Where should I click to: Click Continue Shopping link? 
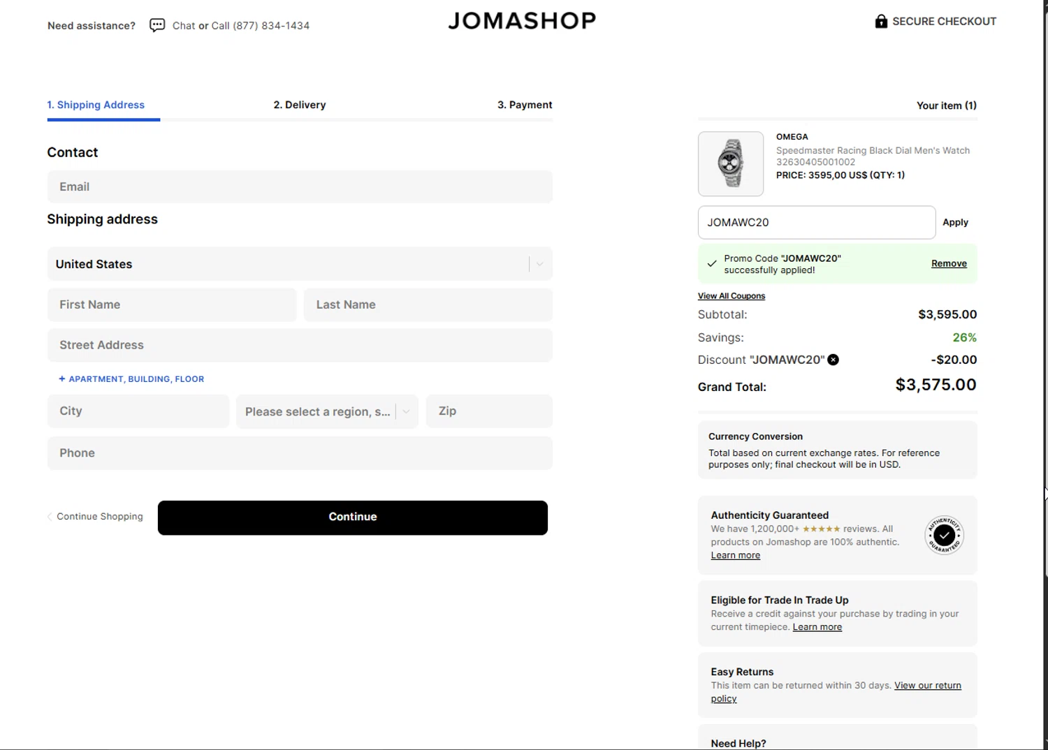(x=95, y=517)
